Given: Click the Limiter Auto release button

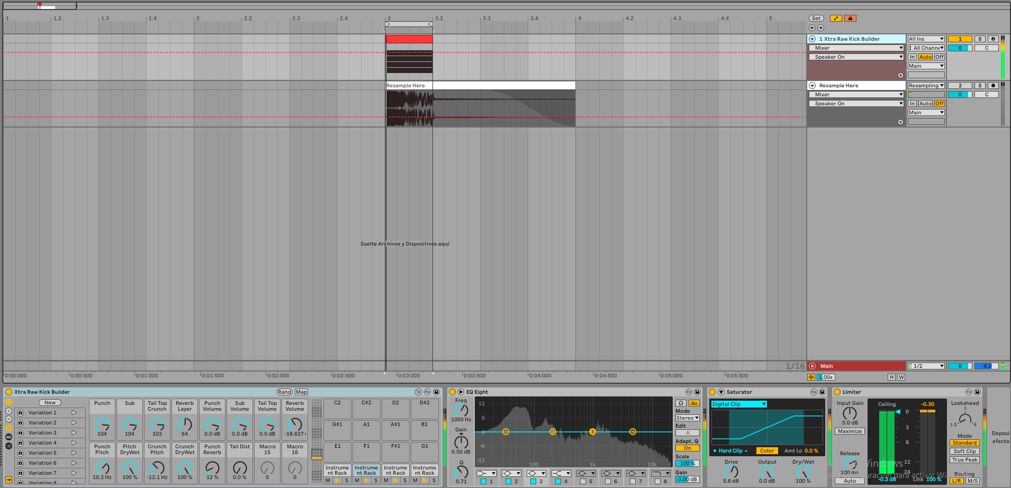Looking at the screenshot, I should tap(850, 481).
